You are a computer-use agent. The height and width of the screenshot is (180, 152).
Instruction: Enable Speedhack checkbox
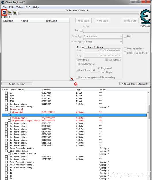click(x=125, y=53)
